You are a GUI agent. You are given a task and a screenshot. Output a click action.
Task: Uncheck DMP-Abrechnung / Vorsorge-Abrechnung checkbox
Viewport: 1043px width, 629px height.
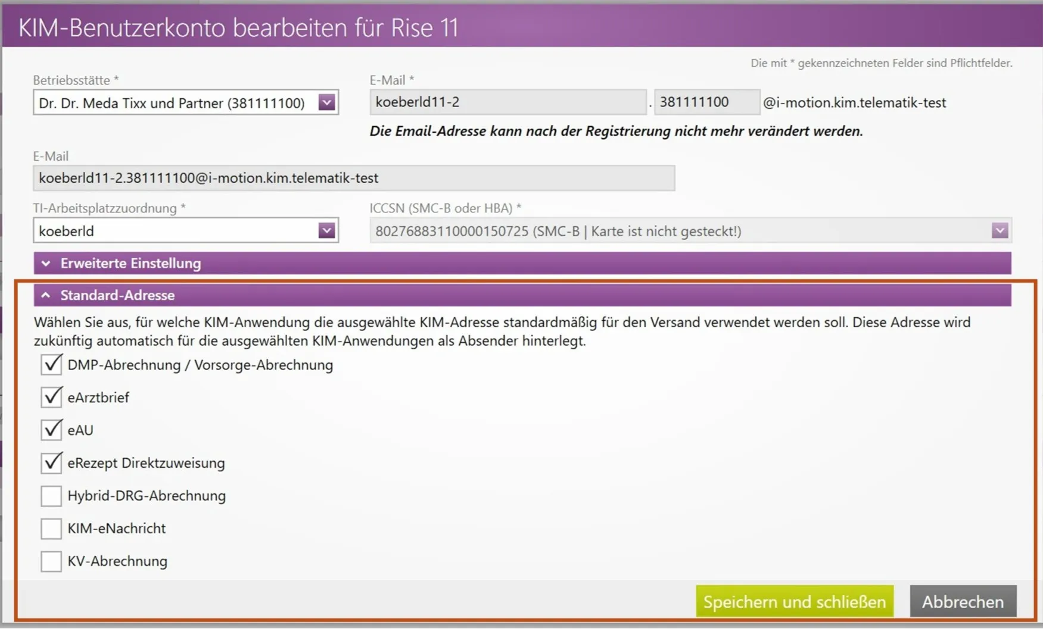(52, 365)
